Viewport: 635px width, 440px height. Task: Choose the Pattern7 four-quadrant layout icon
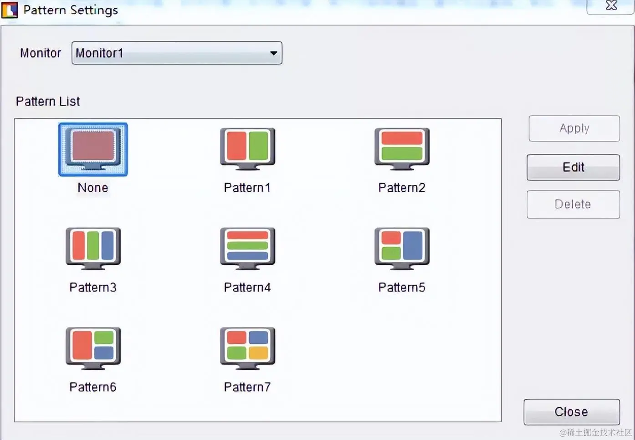(247, 348)
